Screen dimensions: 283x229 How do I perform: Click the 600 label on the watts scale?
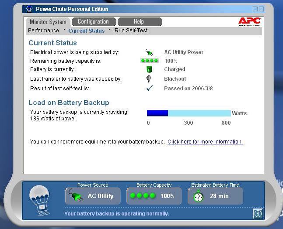[226, 123]
